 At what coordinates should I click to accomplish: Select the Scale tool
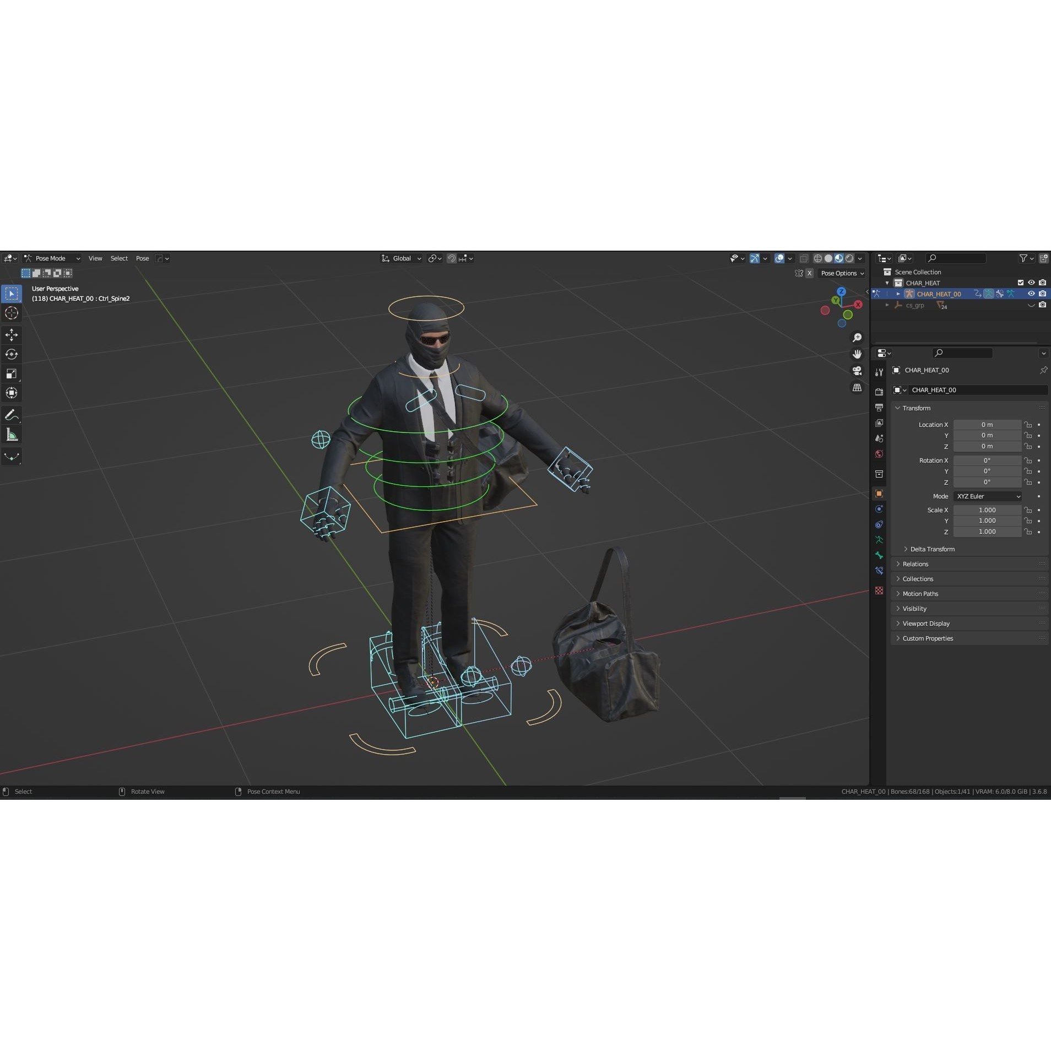click(12, 373)
